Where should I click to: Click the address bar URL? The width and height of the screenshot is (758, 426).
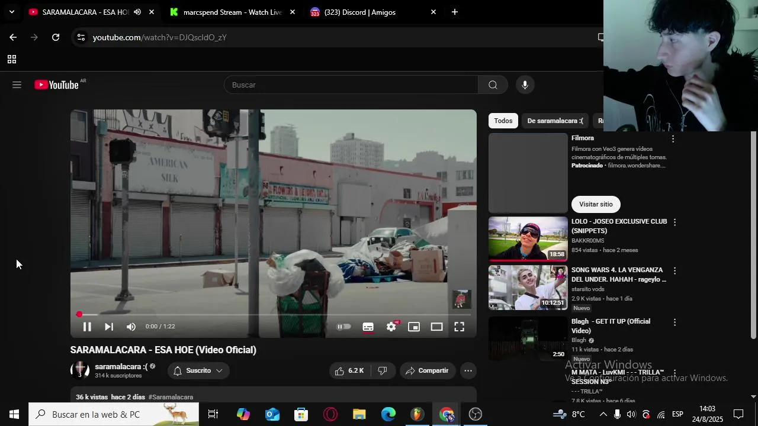pos(160,37)
